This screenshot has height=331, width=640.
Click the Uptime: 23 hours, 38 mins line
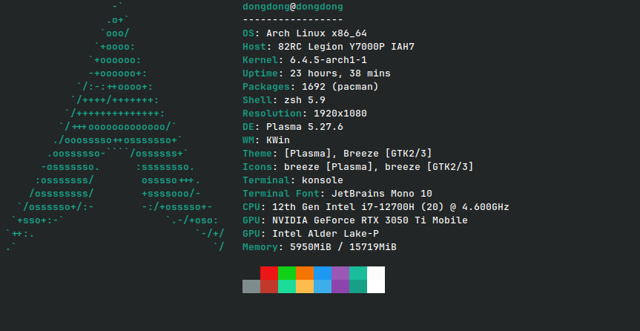click(x=317, y=73)
